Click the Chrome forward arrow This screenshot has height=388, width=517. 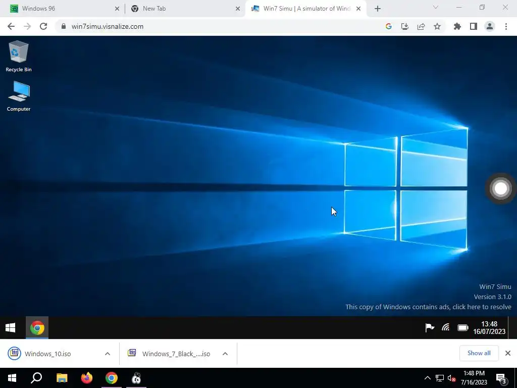(x=27, y=26)
